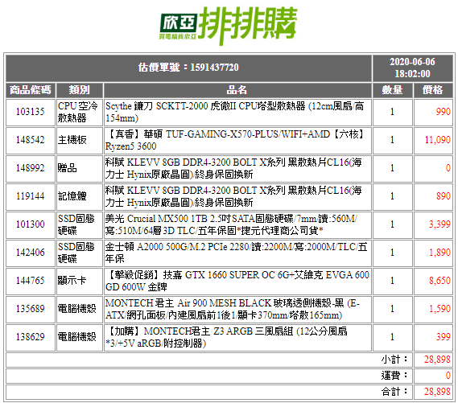Click the price 8,650

coord(439,281)
